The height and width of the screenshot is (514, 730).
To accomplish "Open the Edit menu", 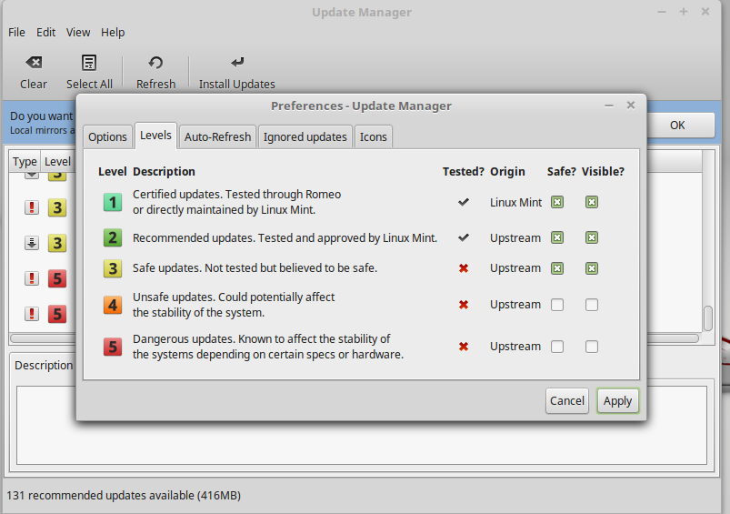I will pyautogui.click(x=45, y=32).
